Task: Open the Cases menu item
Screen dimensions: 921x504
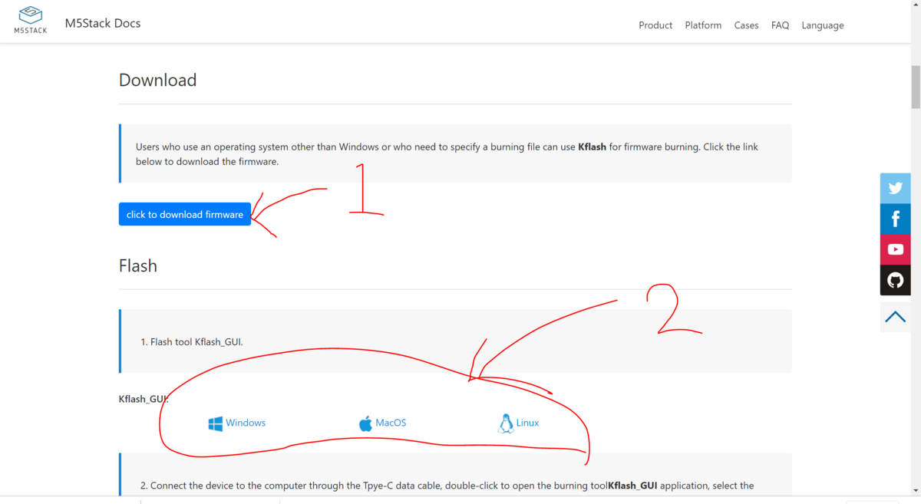Action: click(x=746, y=25)
